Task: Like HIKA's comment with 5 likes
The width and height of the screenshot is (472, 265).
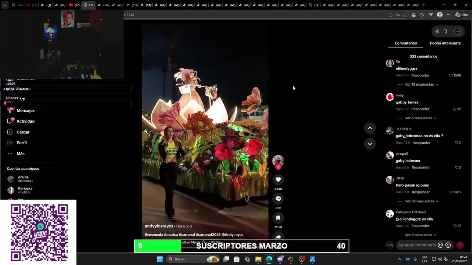Action: pos(457,143)
